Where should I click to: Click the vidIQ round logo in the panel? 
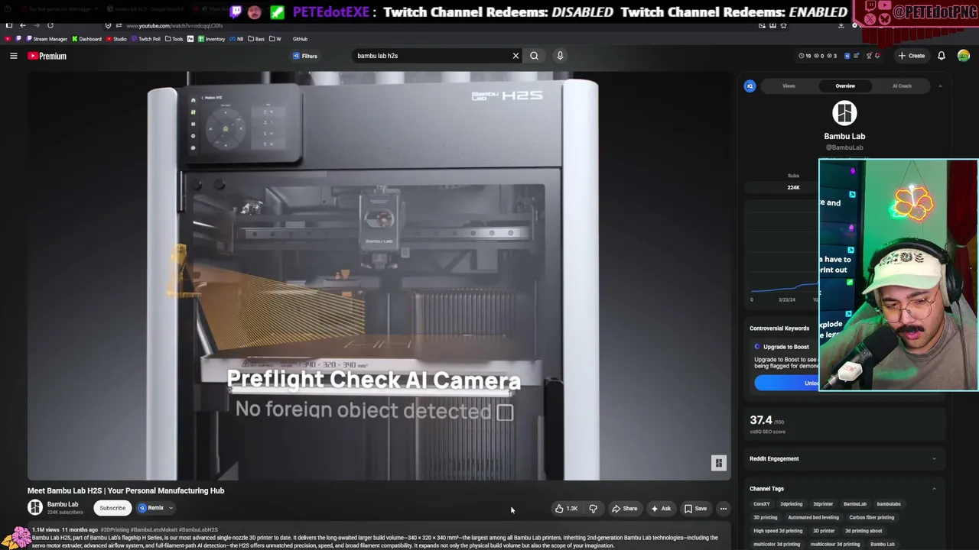[x=750, y=86]
